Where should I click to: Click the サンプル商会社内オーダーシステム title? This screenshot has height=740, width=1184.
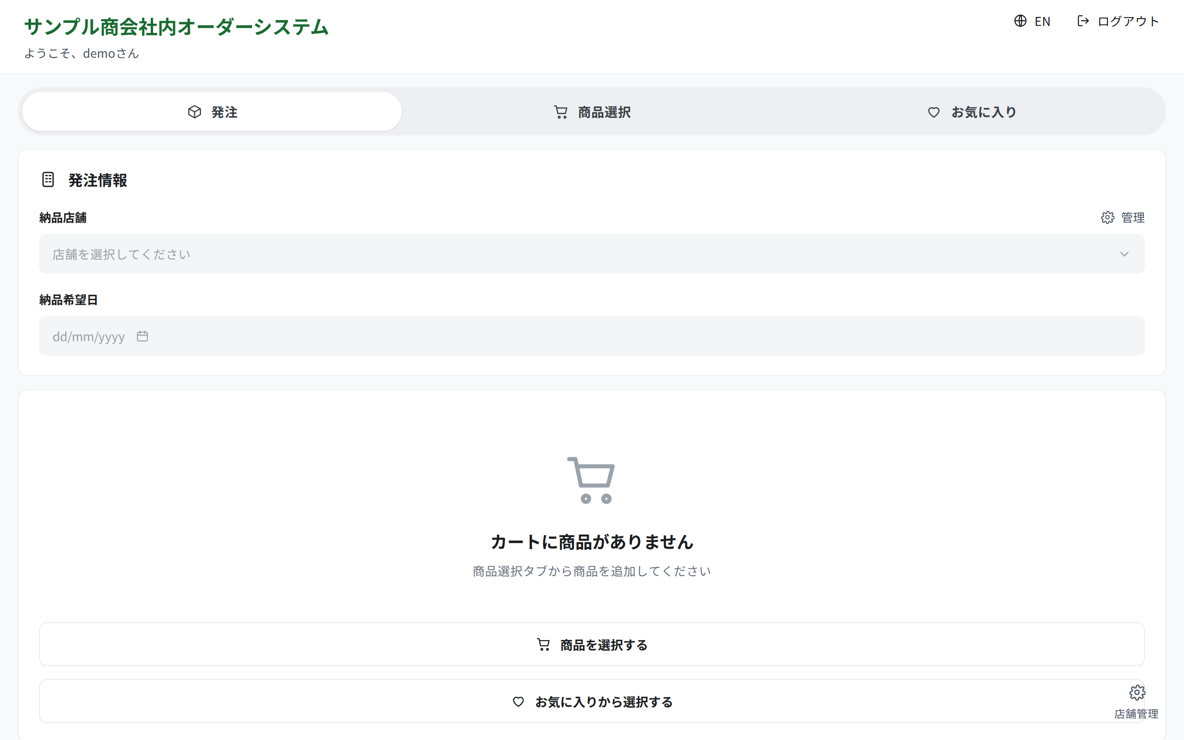tap(176, 27)
